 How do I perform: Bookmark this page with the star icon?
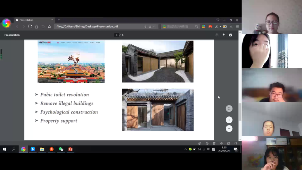point(150,27)
